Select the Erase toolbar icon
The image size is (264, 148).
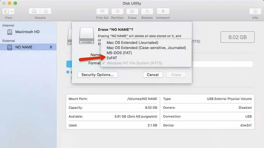click(132, 11)
